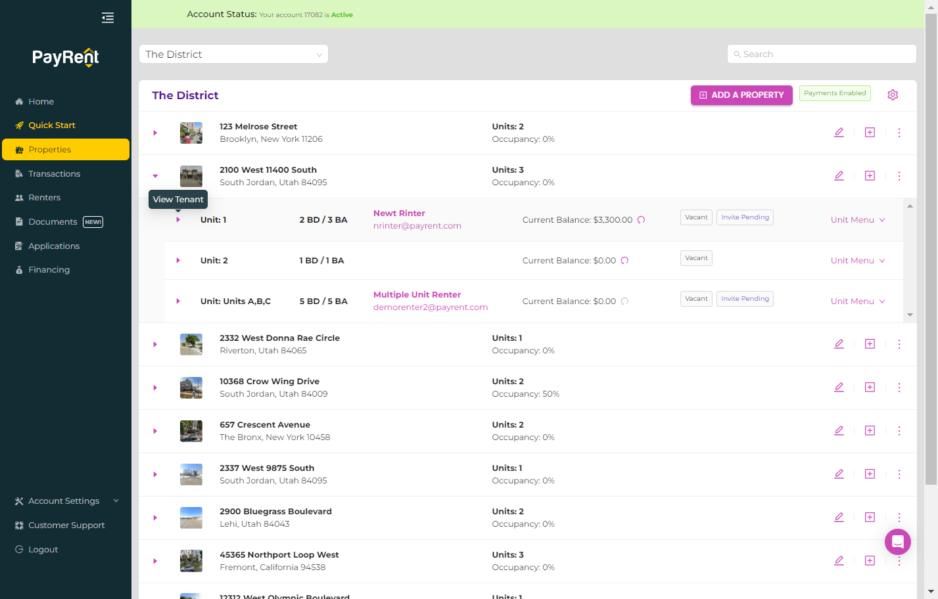938x599 pixels.
Task: Edit 2337 West 9875 South property
Action: (839, 474)
